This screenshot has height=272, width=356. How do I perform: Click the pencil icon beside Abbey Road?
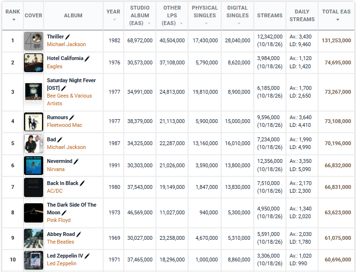(79, 234)
